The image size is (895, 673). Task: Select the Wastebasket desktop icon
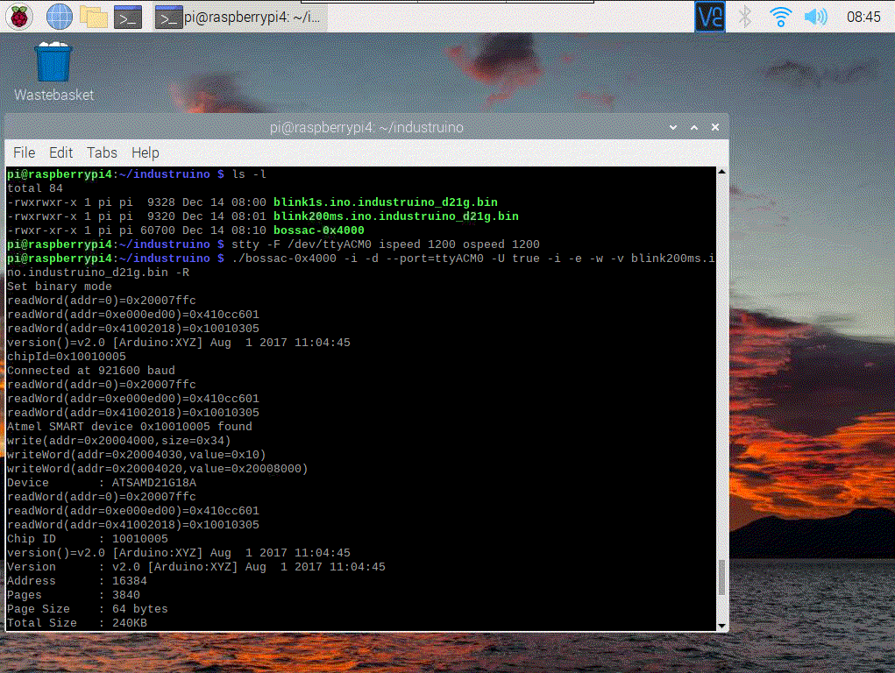pos(53,64)
